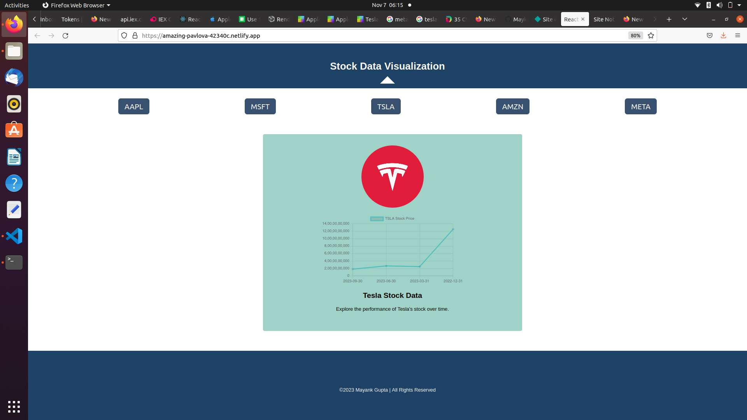
Task: Open system status menu arrow
Action: pos(739,5)
